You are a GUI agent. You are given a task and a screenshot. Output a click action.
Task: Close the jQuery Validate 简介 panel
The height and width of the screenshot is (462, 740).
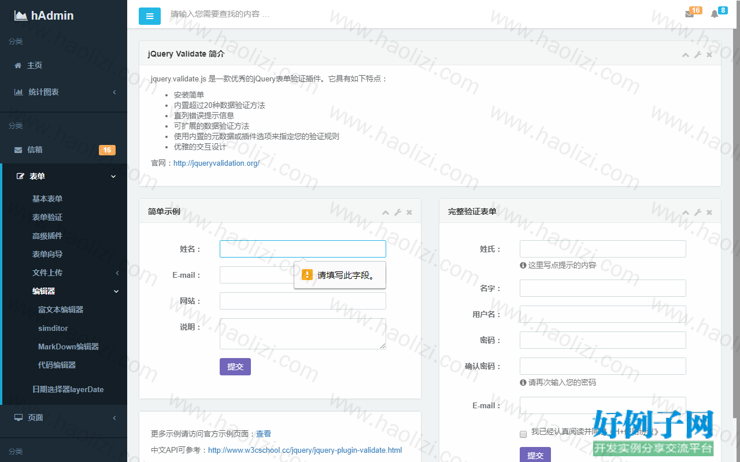(709, 54)
